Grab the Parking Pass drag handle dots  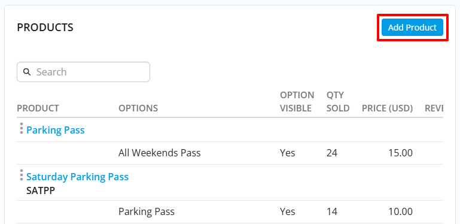pyautogui.click(x=21, y=129)
